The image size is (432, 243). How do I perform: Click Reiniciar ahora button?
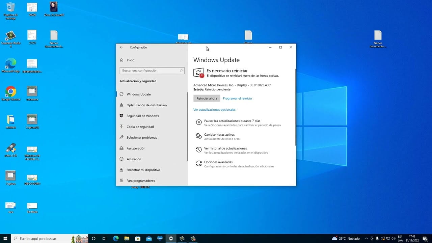point(207,98)
